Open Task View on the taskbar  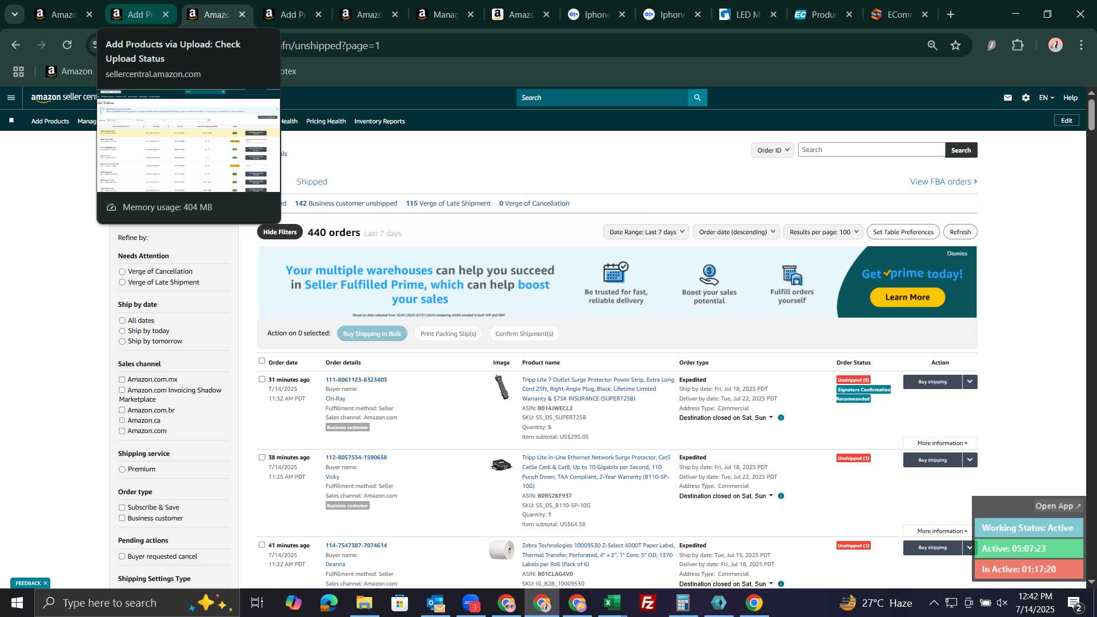click(x=257, y=603)
